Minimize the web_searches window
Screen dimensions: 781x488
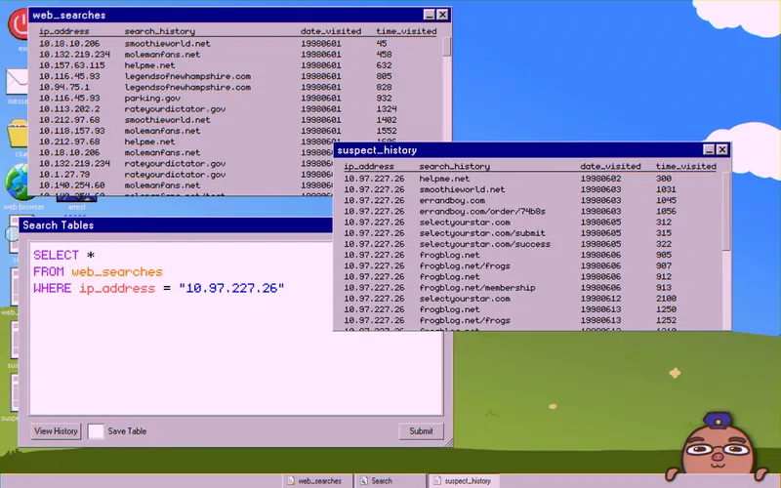[429, 15]
